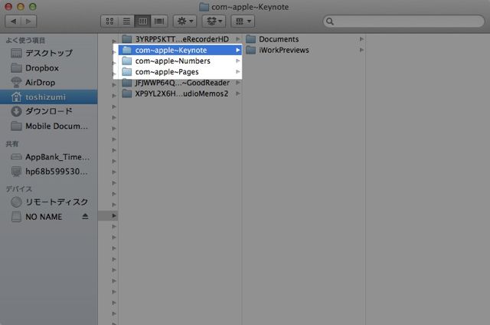Expand arrow beside iWorkPreviews folder

(x=361, y=50)
